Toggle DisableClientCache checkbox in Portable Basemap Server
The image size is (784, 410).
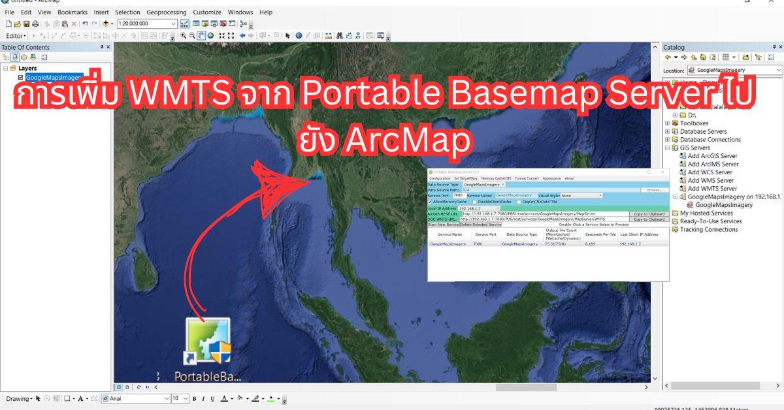(x=474, y=202)
